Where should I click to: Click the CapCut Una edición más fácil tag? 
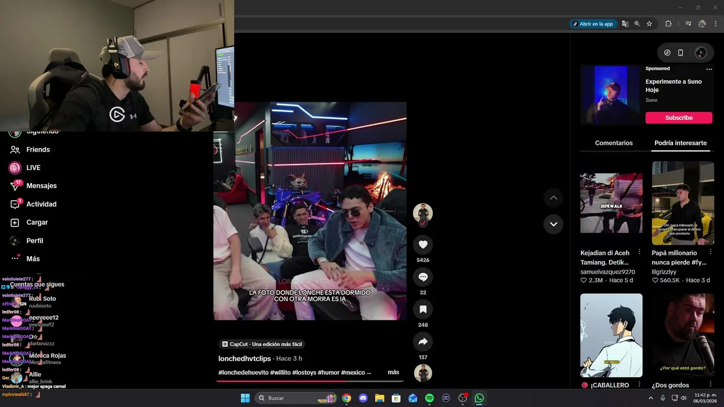[262, 344]
